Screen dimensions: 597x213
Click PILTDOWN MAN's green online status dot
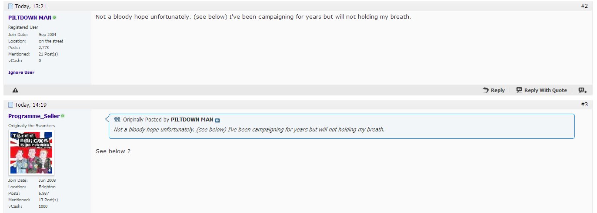(x=54, y=17)
